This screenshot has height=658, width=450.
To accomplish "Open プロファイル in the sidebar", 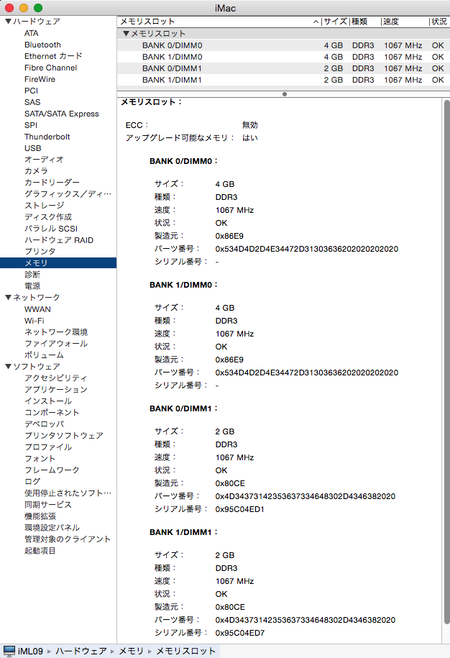I will click(x=48, y=447).
